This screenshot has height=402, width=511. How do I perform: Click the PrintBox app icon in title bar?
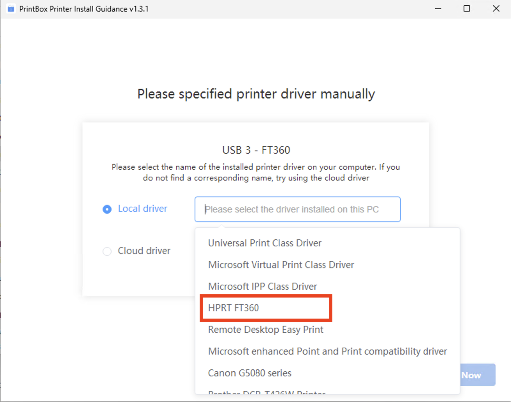pyautogui.click(x=10, y=8)
